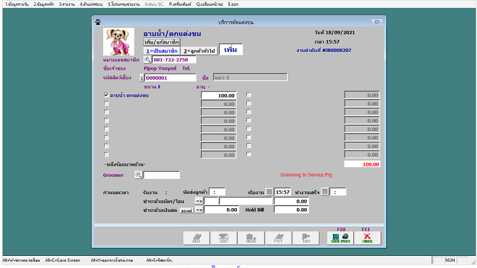
Task: Click the pet code 's' lookup button
Action: (142, 78)
